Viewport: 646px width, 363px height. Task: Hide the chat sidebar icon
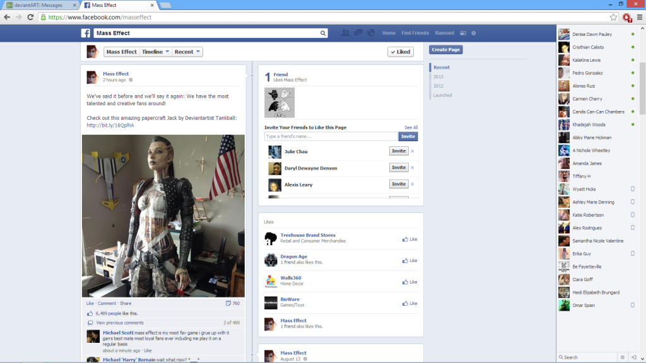pos(633,357)
